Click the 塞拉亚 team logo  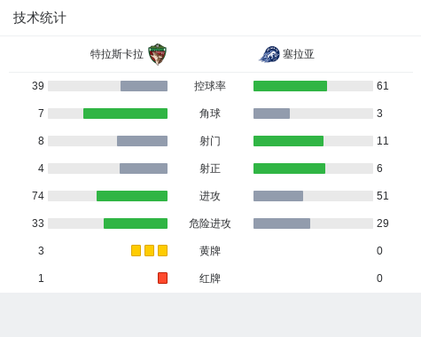[269, 54]
